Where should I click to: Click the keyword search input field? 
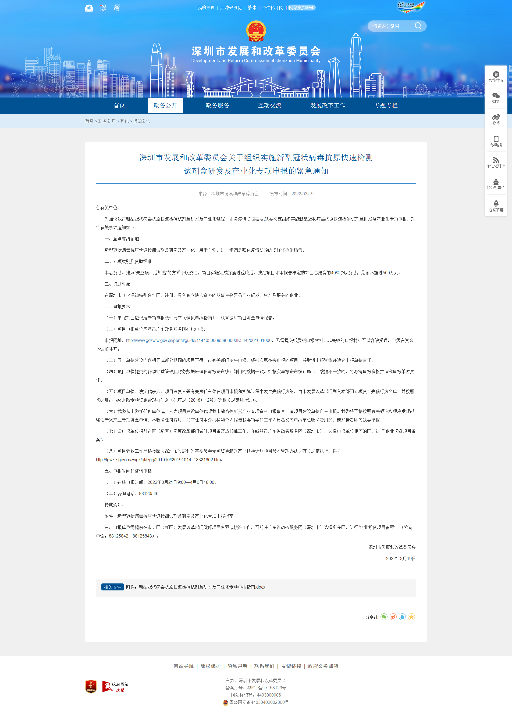point(391,26)
